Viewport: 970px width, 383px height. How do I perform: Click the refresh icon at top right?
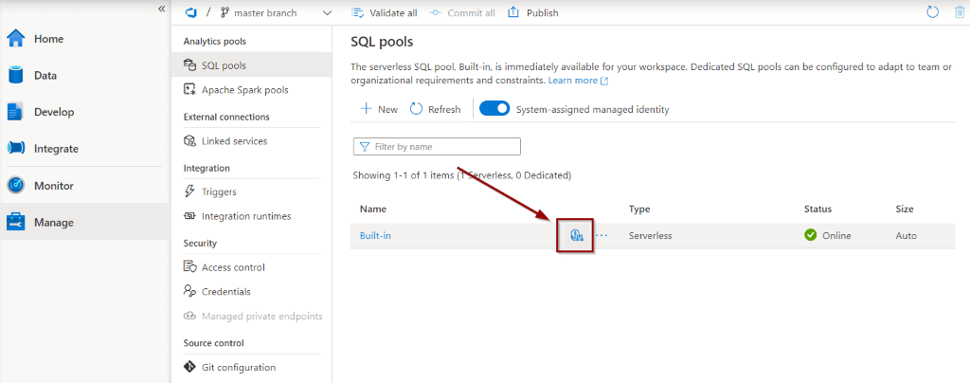click(932, 11)
